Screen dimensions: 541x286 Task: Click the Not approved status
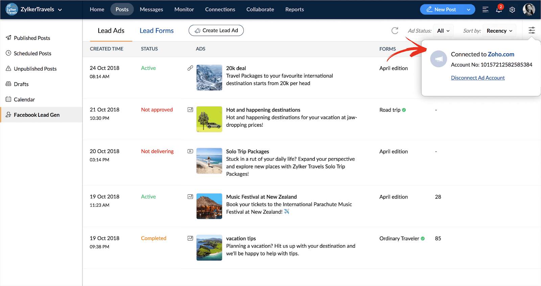(157, 110)
